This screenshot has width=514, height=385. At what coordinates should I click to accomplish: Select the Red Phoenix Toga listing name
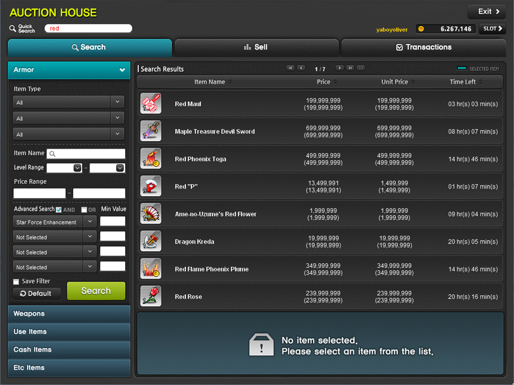(x=200, y=159)
